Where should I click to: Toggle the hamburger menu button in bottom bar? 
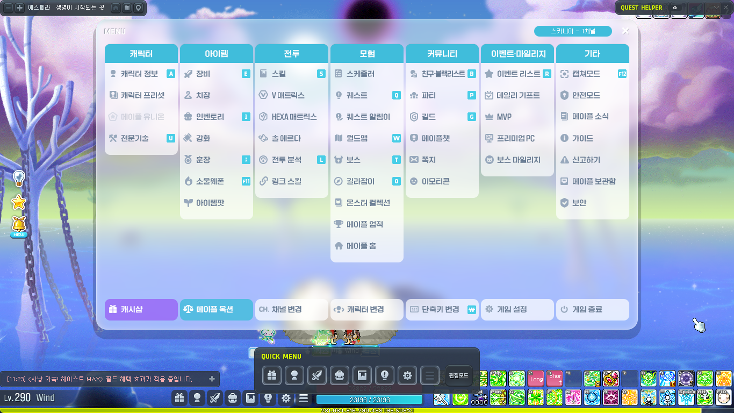304,398
